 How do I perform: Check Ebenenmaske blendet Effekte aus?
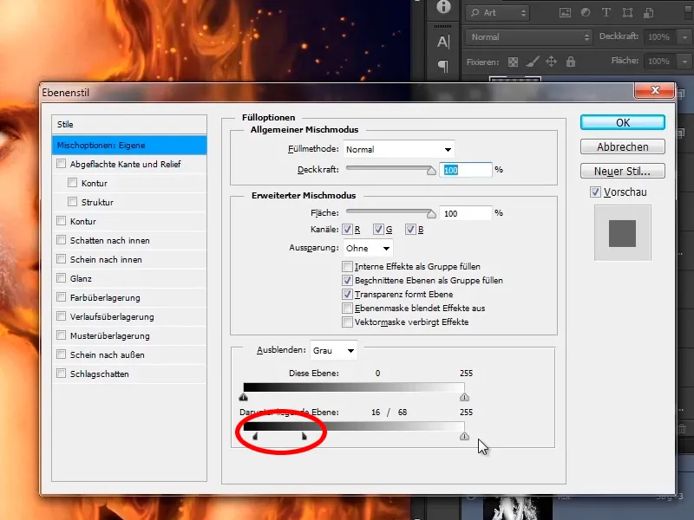pyautogui.click(x=348, y=309)
